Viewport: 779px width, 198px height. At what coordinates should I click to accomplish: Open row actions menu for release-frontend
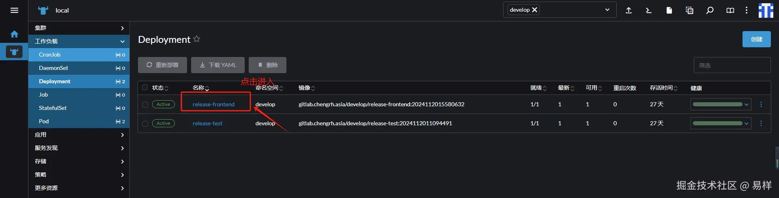(x=761, y=104)
